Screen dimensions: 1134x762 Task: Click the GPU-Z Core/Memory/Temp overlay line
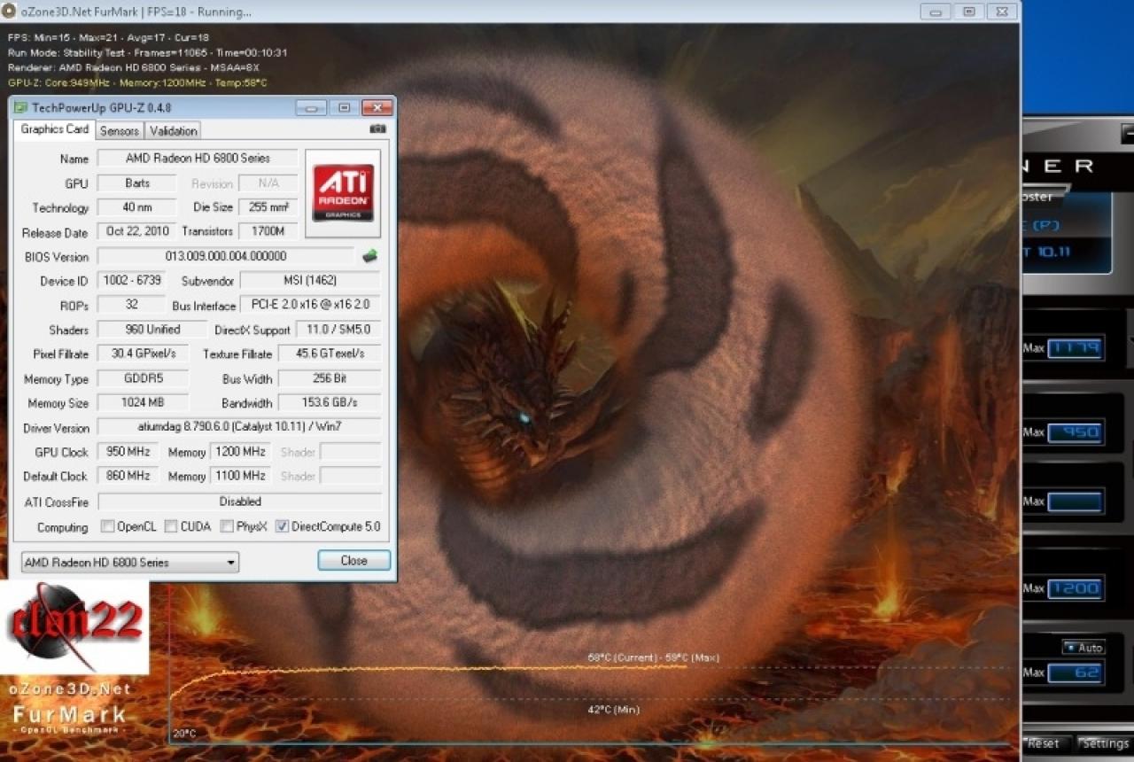tap(137, 82)
